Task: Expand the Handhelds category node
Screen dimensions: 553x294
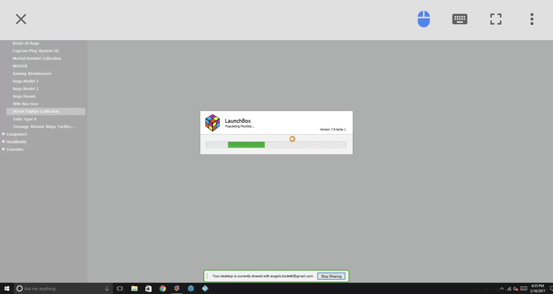Action: point(3,141)
